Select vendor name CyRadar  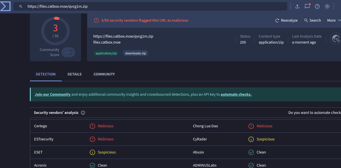[200, 139]
